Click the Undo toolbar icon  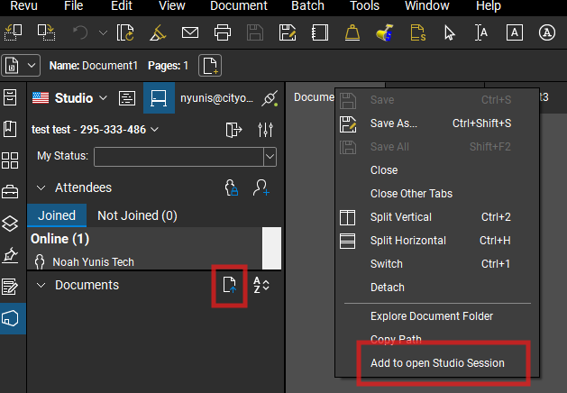click(x=80, y=33)
